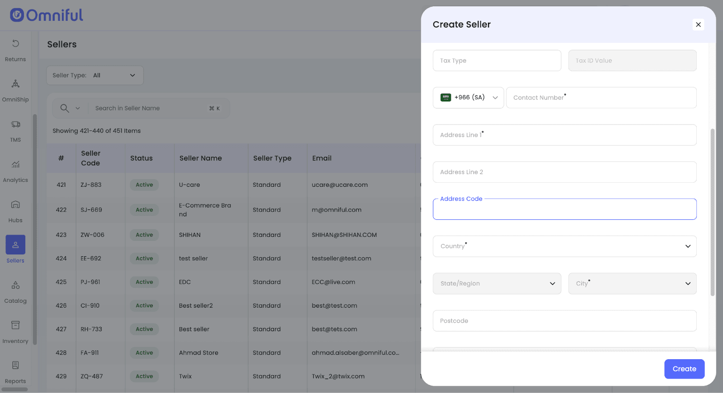Open the Returns sidebar icon

(15, 44)
